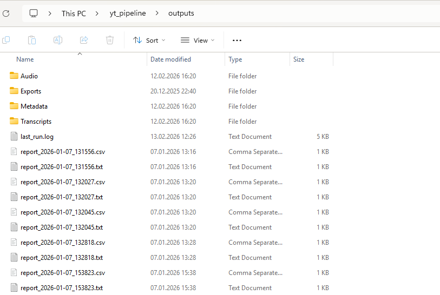
Task: Select report_2026-01-07_131556.csv file
Action: coord(62,152)
